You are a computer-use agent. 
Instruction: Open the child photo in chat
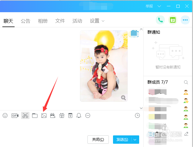click(104, 66)
